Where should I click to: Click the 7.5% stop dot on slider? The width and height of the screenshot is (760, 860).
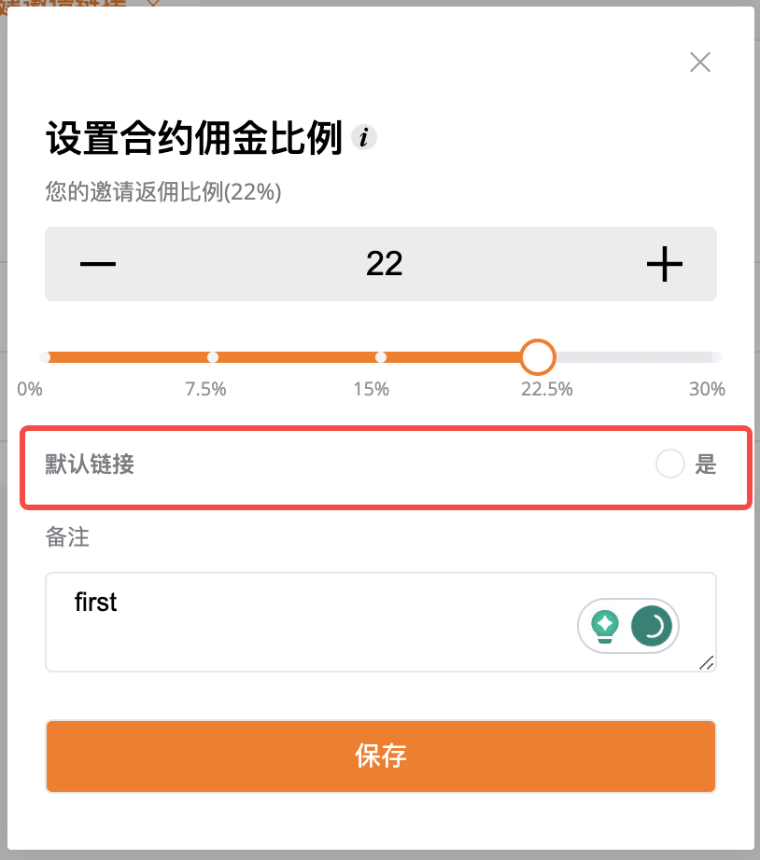[x=213, y=357]
